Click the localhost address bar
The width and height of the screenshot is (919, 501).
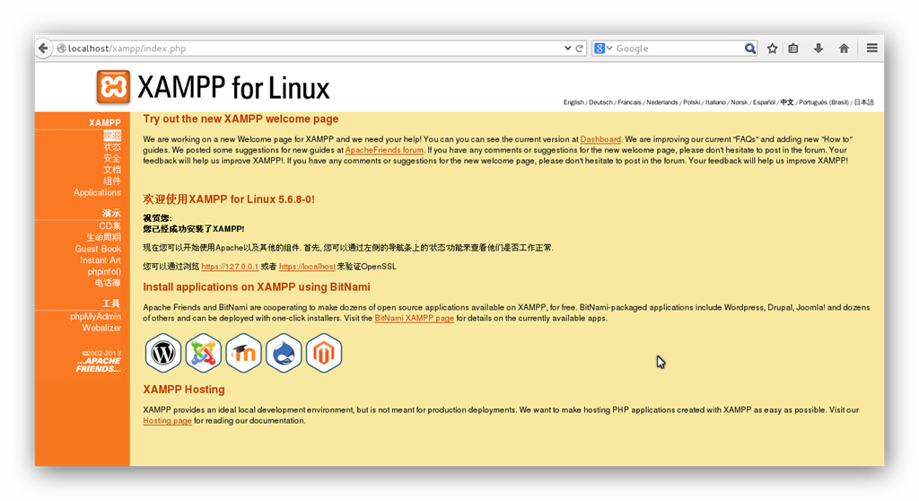(x=311, y=48)
